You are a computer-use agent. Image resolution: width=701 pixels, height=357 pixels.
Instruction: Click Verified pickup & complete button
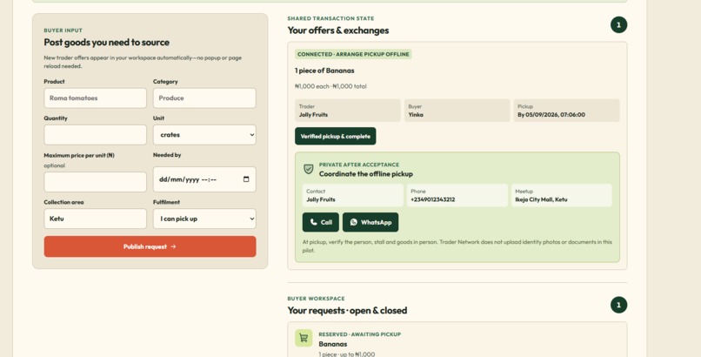[x=336, y=137]
